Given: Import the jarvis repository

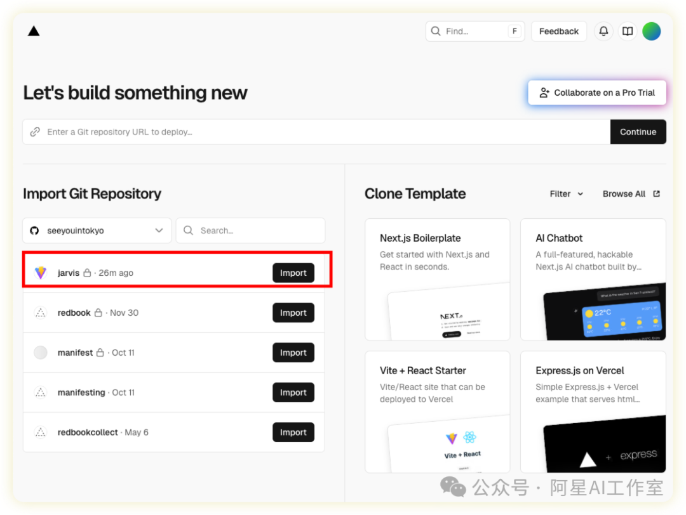Looking at the screenshot, I should pyautogui.click(x=293, y=273).
